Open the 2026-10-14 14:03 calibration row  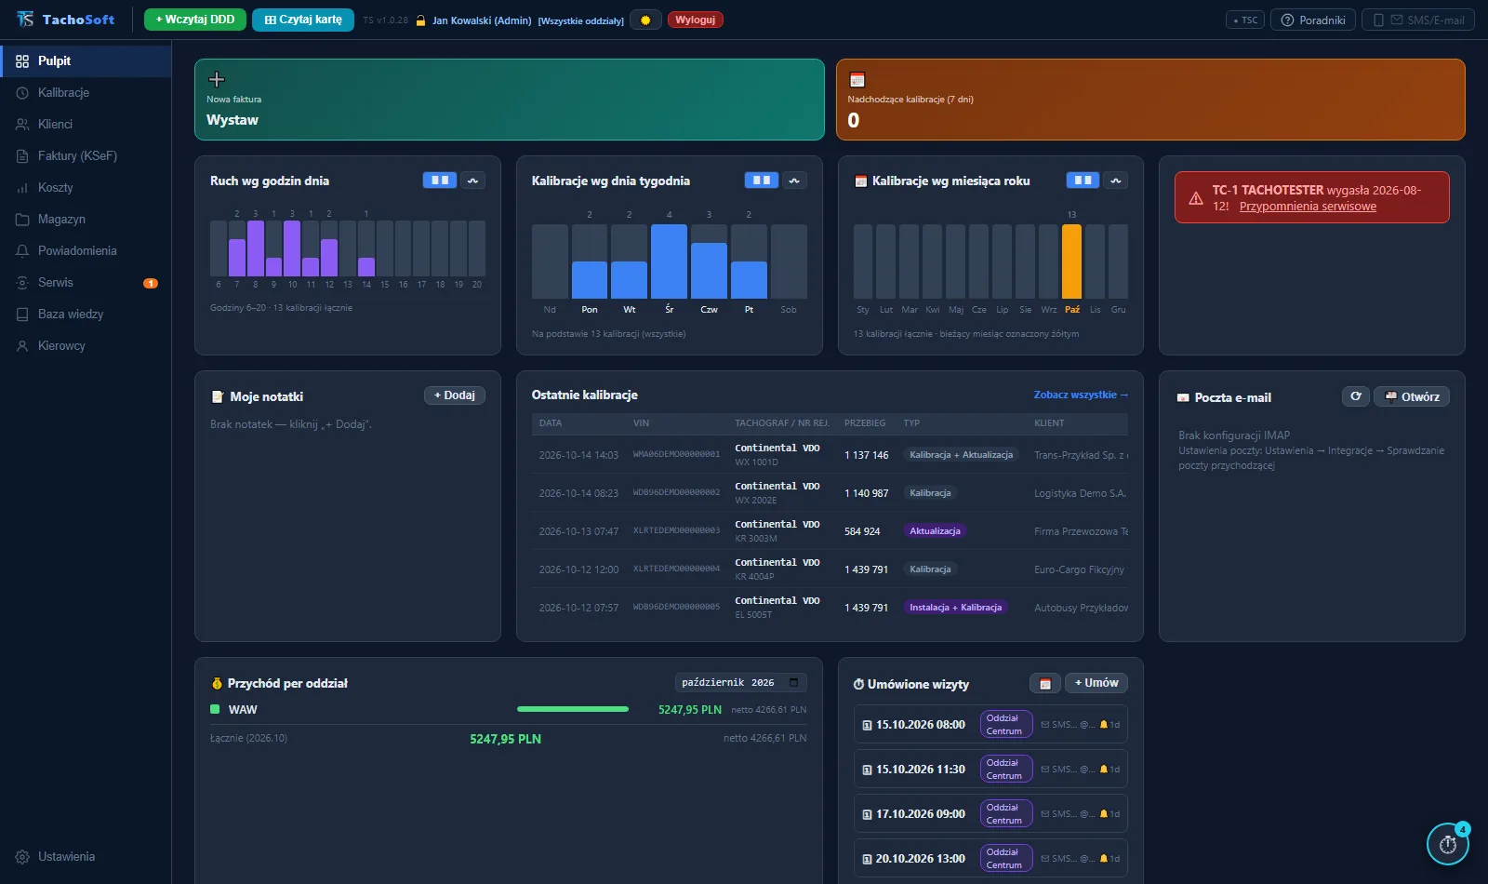830,455
